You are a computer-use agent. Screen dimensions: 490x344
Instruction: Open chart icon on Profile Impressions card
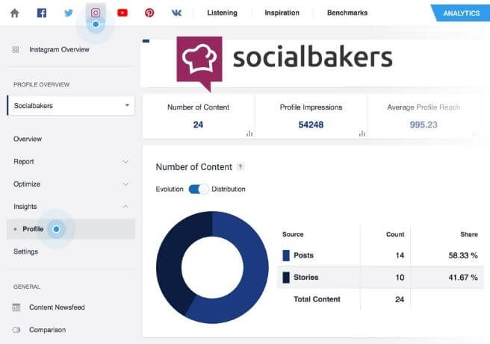(x=362, y=133)
